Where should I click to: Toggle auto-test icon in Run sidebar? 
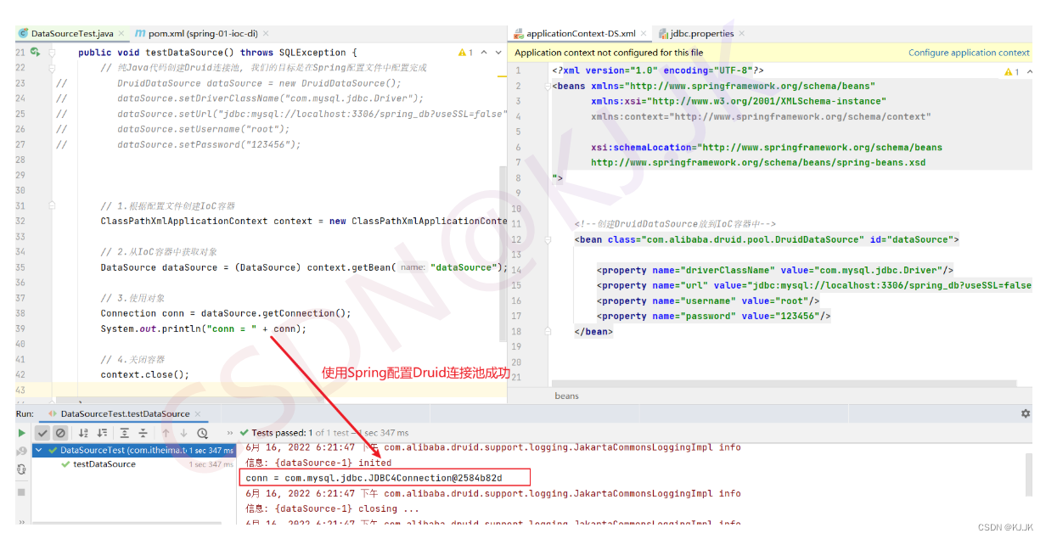click(22, 469)
